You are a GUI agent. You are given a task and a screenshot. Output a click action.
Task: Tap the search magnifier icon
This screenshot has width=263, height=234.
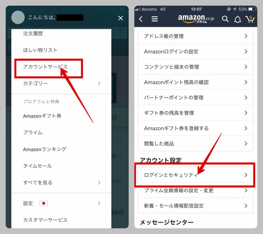point(225,19)
